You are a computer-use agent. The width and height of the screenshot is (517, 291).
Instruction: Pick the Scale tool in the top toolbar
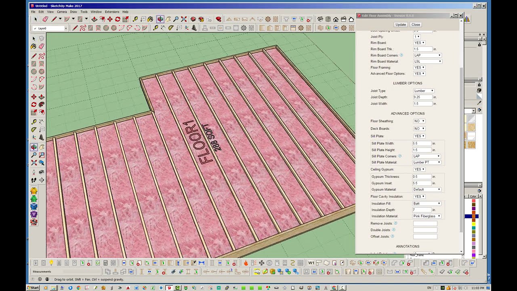point(126,19)
